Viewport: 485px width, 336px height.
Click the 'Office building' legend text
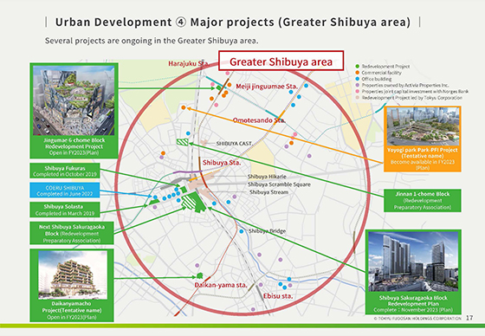pos(377,79)
